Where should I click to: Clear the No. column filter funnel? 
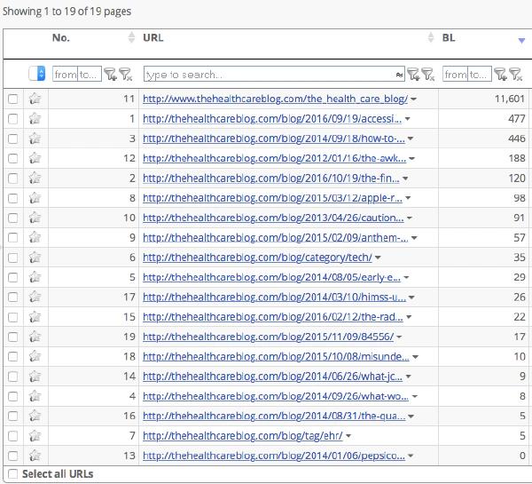click(x=125, y=74)
